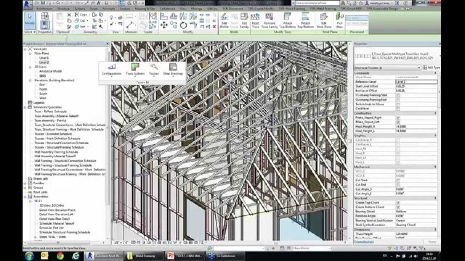Viewport: 465px width, 261px height.
Task: Select the Move tool in Modify panel
Action: (x=164, y=25)
